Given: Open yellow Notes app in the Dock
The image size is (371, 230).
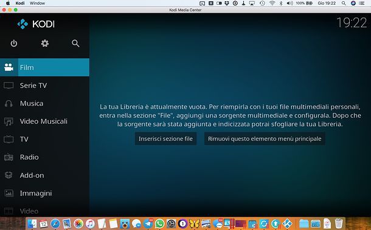Looking at the screenshot, I should click(x=113, y=223).
